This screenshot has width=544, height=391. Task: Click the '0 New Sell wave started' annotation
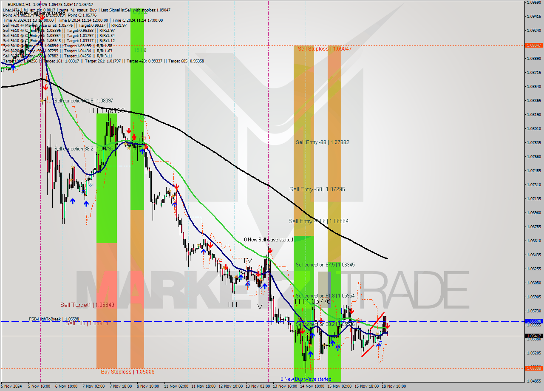269,240
